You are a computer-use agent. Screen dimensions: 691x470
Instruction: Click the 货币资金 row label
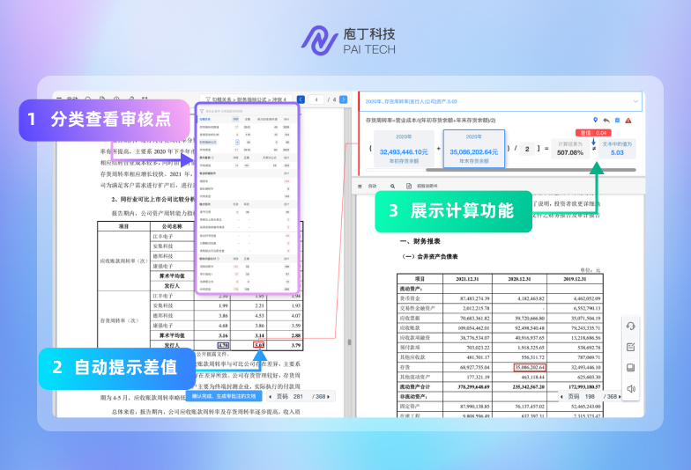pos(410,298)
